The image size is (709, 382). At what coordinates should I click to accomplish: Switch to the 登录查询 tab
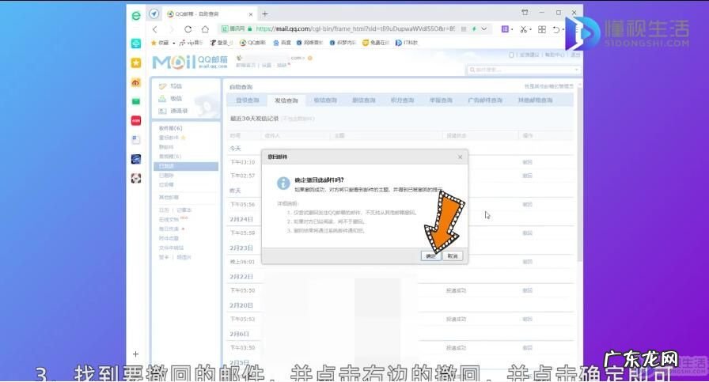(248, 100)
